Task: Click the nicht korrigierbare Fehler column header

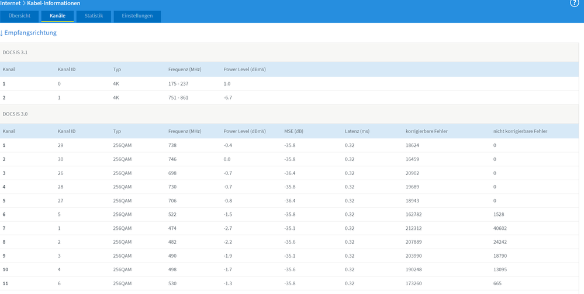Action: pyautogui.click(x=520, y=131)
